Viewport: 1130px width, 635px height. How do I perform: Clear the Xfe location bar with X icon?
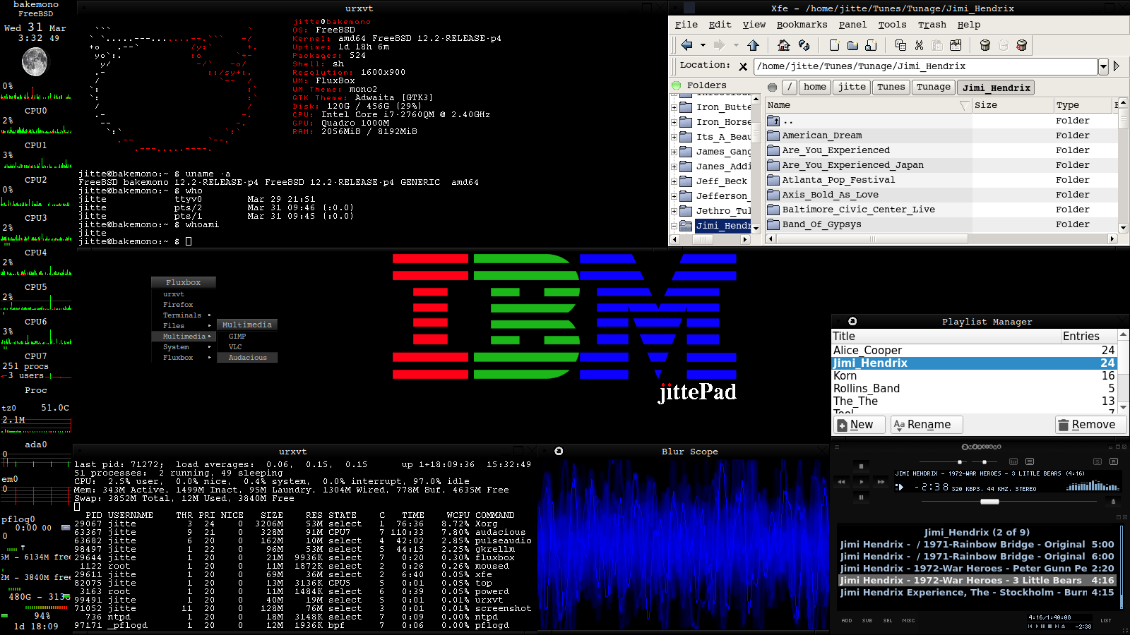point(743,66)
